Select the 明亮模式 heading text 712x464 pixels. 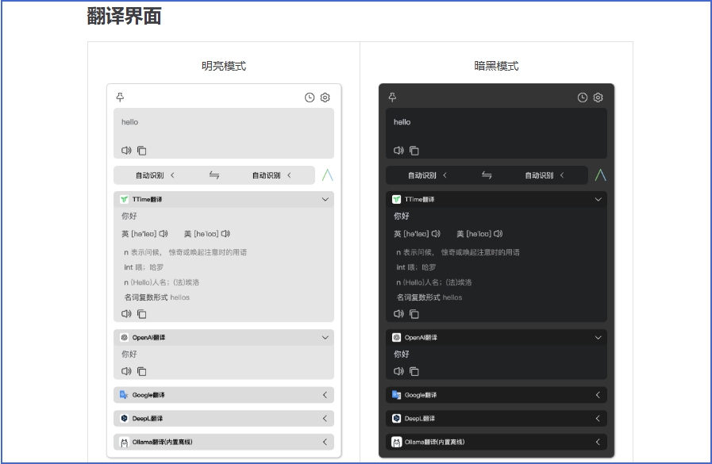coord(224,66)
